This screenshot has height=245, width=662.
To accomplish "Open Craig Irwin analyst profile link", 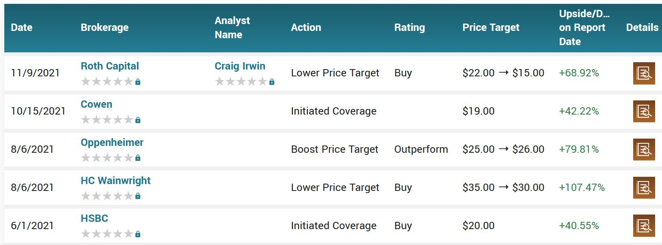I will 240,66.
